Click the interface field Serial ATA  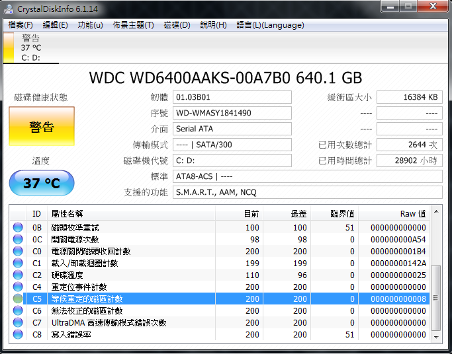(232, 129)
